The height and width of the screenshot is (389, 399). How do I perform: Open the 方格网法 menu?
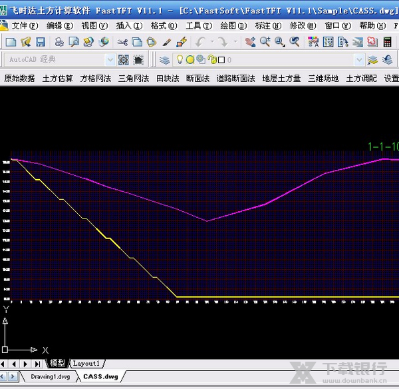(96, 78)
